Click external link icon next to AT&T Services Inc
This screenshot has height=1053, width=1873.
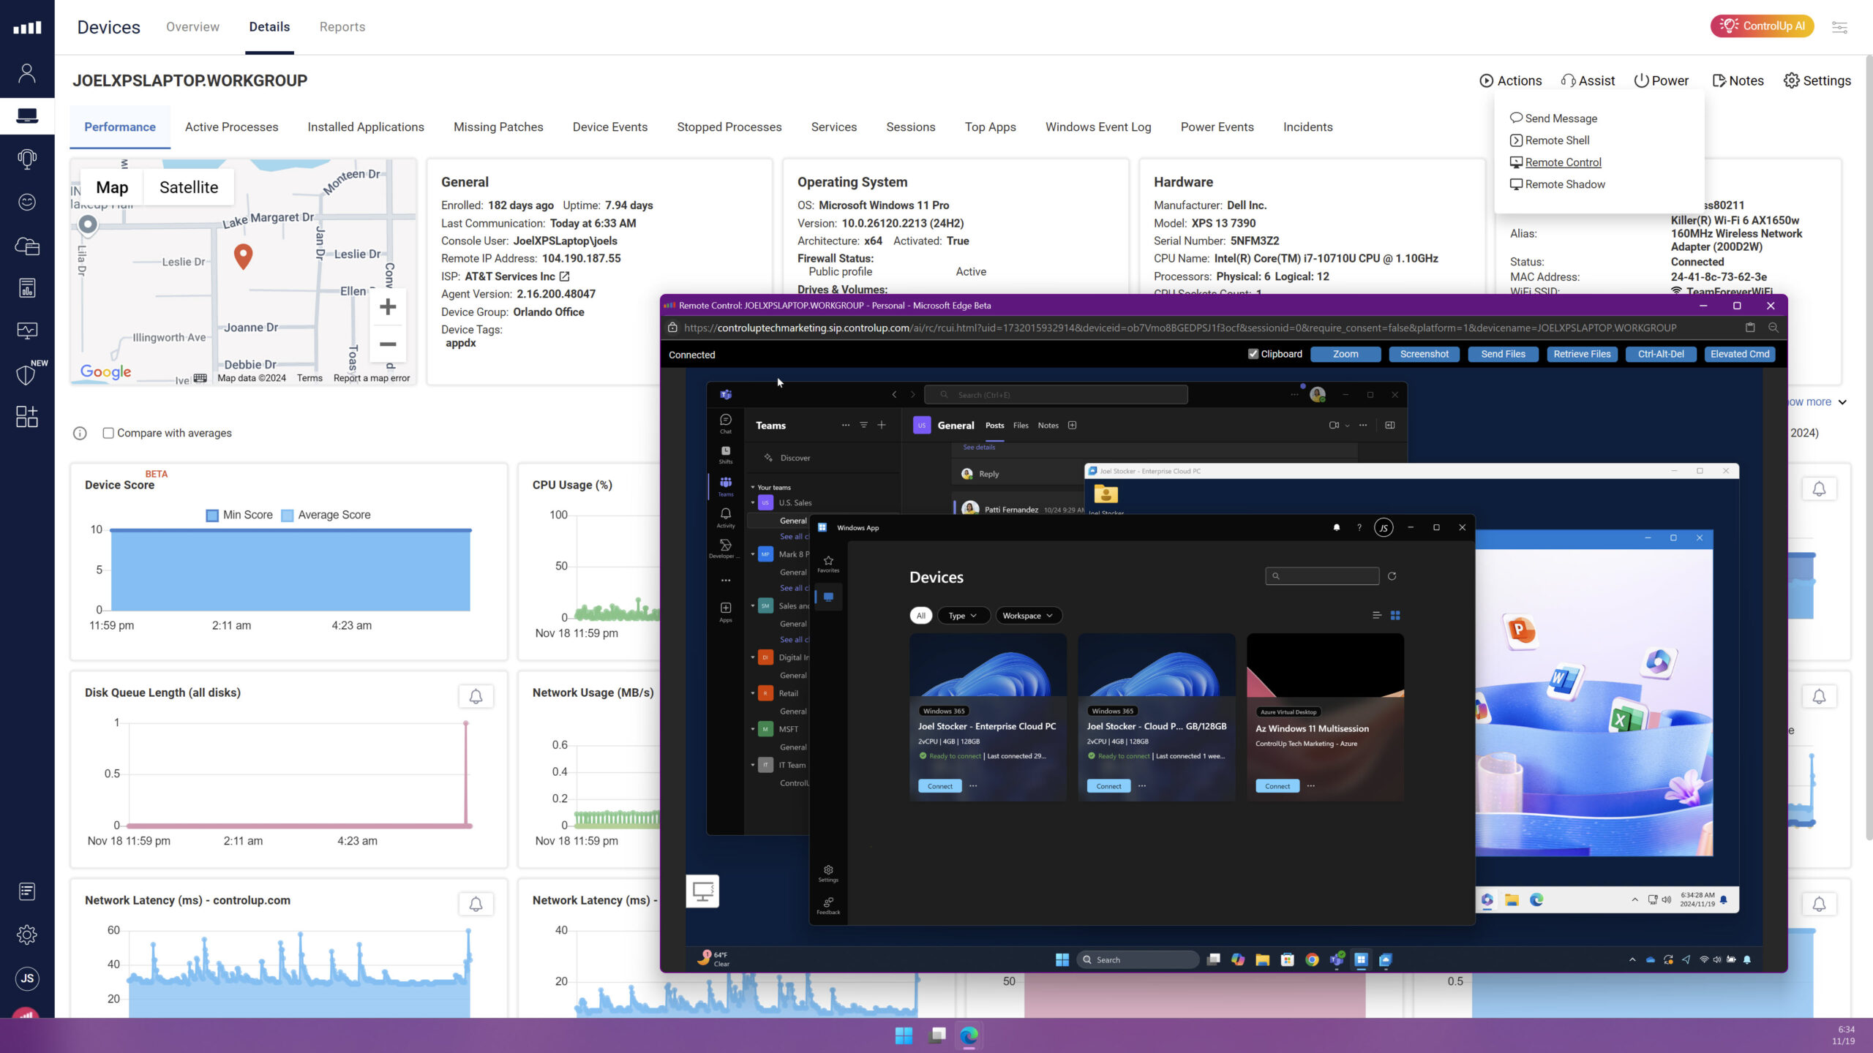[x=564, y=276]
